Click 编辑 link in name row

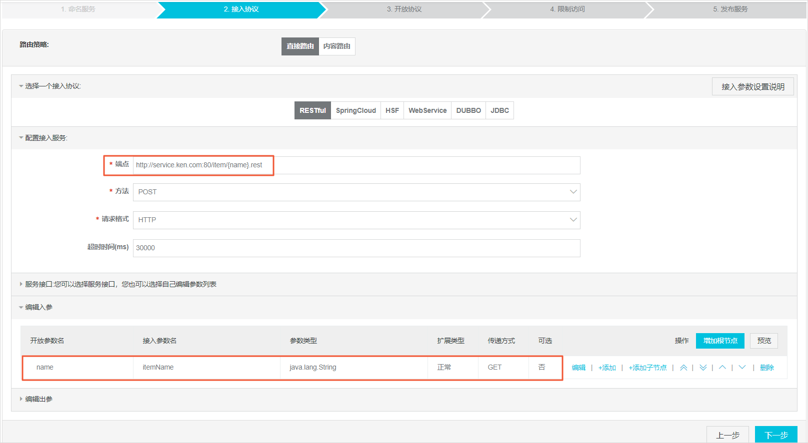pos(578,368)
